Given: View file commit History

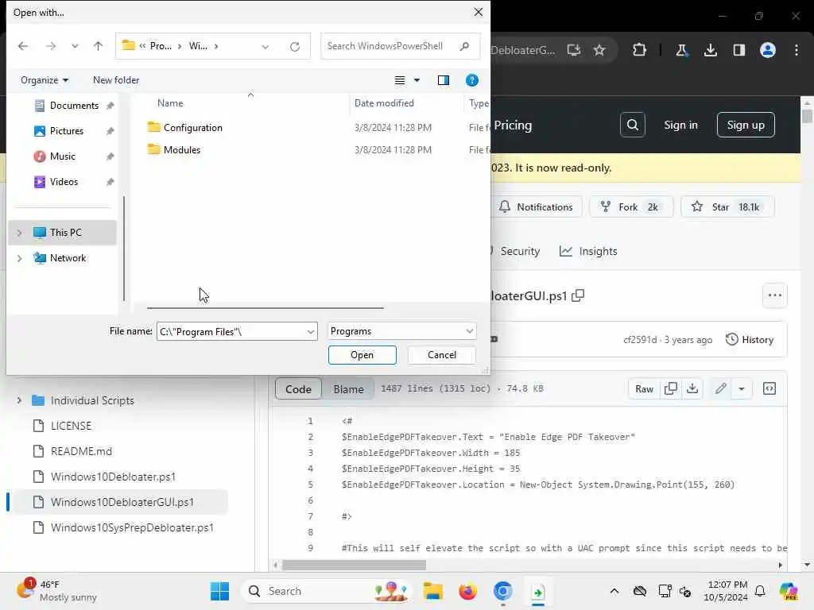Looking at the screenshot, I should (749, 340).
